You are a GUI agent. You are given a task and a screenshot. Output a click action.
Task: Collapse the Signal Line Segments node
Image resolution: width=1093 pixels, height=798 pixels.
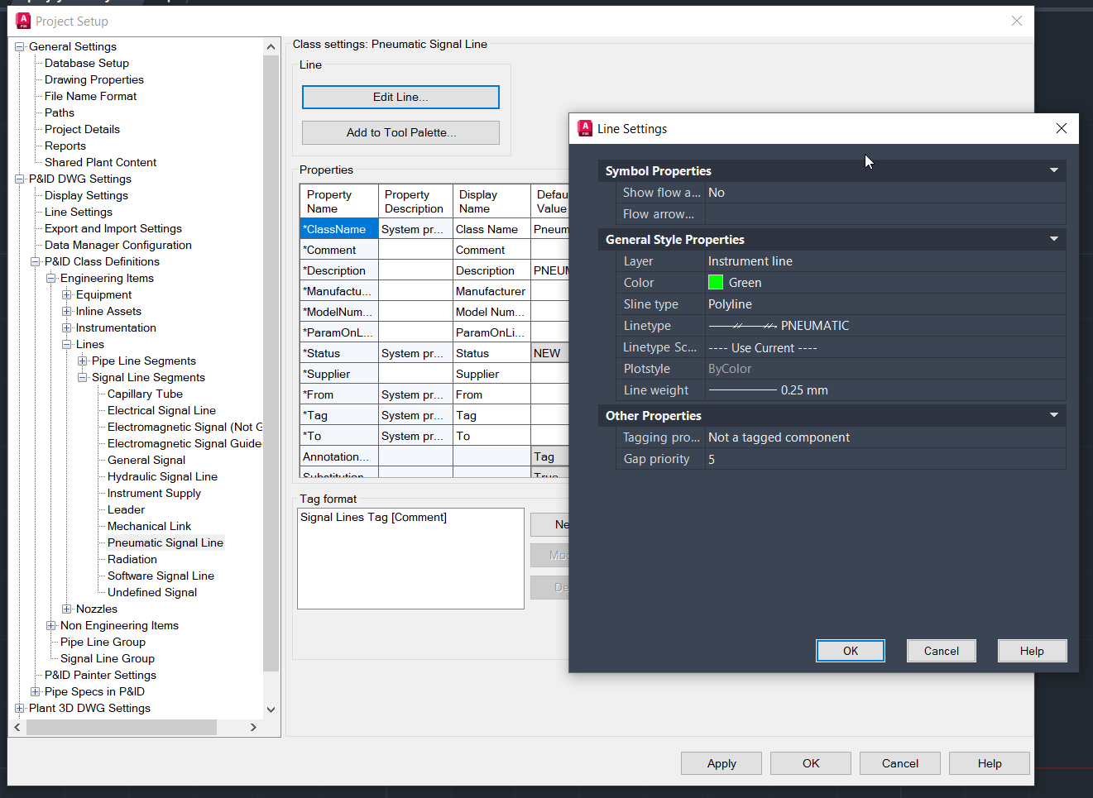[x=82, y=377]
